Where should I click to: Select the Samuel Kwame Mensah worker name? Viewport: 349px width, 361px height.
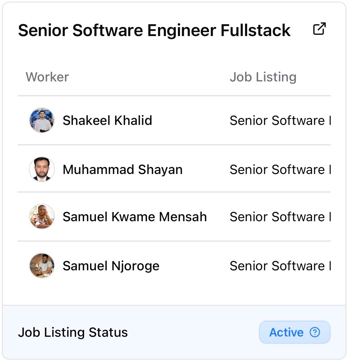[134, 217]
